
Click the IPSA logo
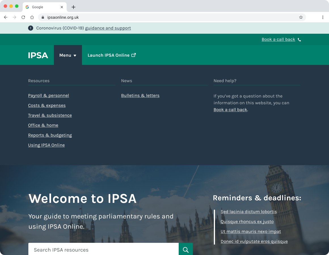(x=38, y=55)
